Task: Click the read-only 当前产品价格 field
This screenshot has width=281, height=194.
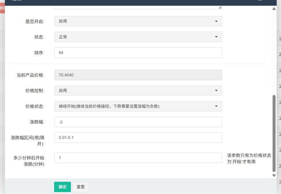Action: [138, 75]
